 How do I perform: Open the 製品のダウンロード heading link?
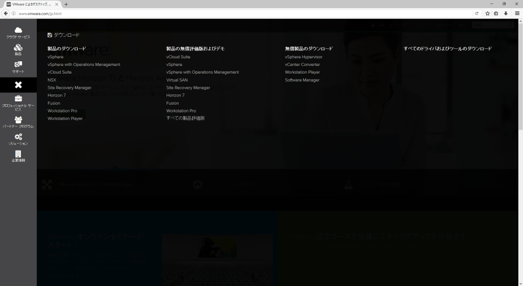click(67, 49)
